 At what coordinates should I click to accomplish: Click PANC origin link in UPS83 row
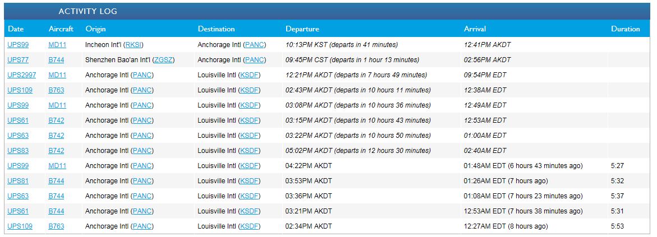143,151
